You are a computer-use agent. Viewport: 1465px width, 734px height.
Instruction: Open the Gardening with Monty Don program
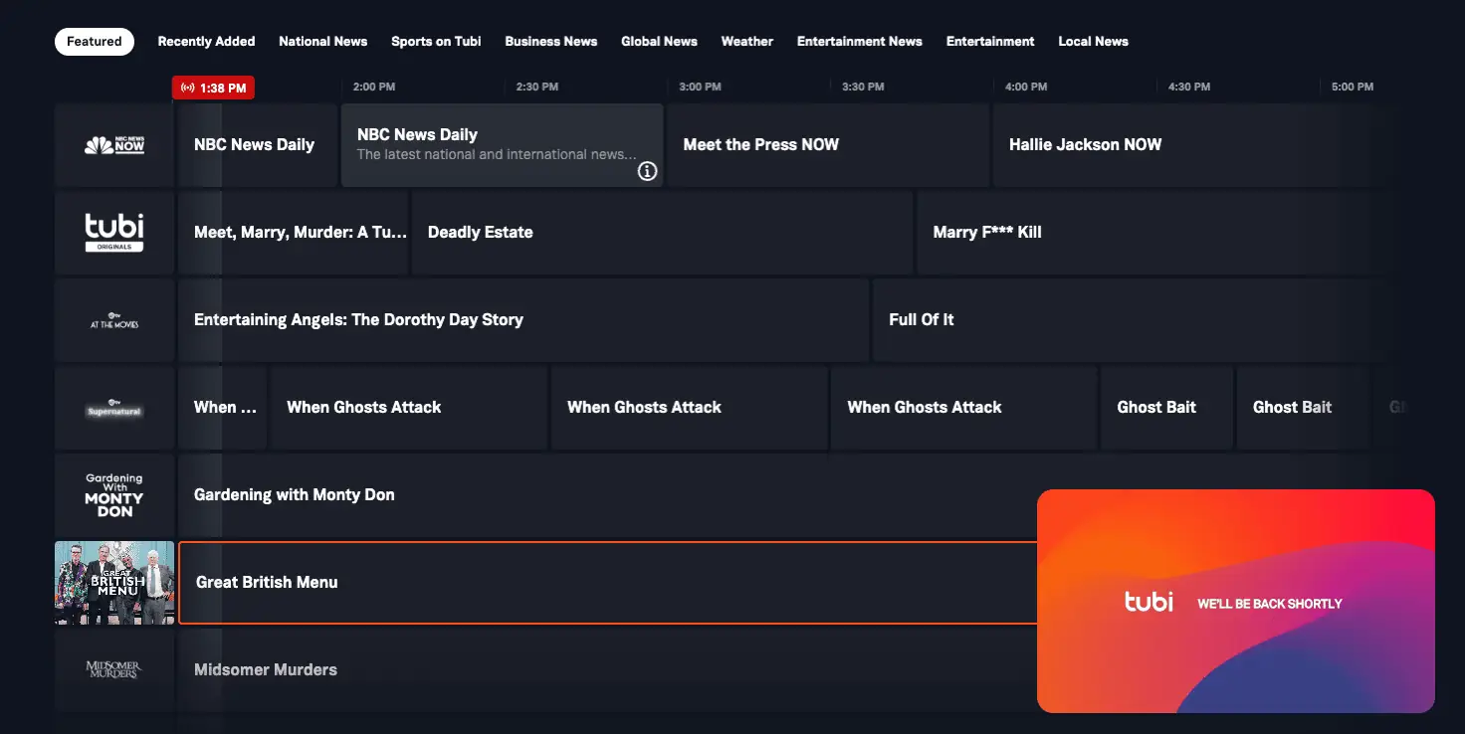pyautogui.click(x=607, y=495)
